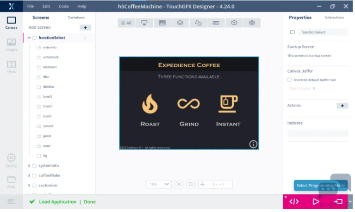This screenshot has height=212, width=355.
Task: Run on target device icon
Action: click(x=338, y=201)
